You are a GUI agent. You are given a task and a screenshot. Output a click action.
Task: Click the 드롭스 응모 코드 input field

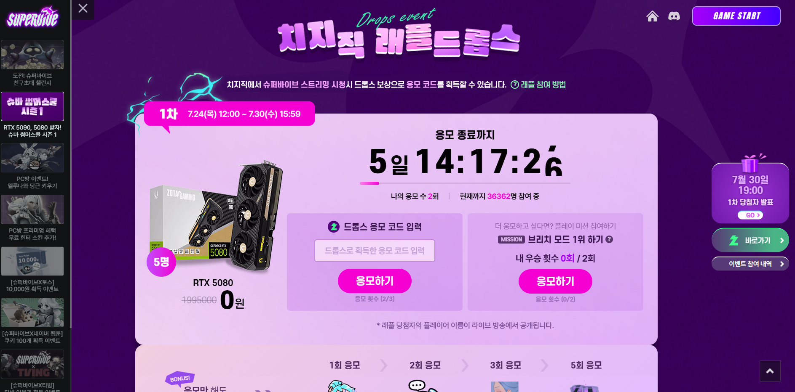(375, 251)
